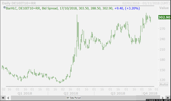171x101 pixels.
Task: Click the Auto scale button
Action: 164,84
